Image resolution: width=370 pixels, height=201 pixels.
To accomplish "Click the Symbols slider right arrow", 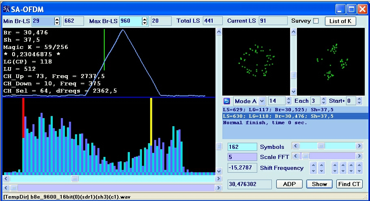I will tap(359, 146).
